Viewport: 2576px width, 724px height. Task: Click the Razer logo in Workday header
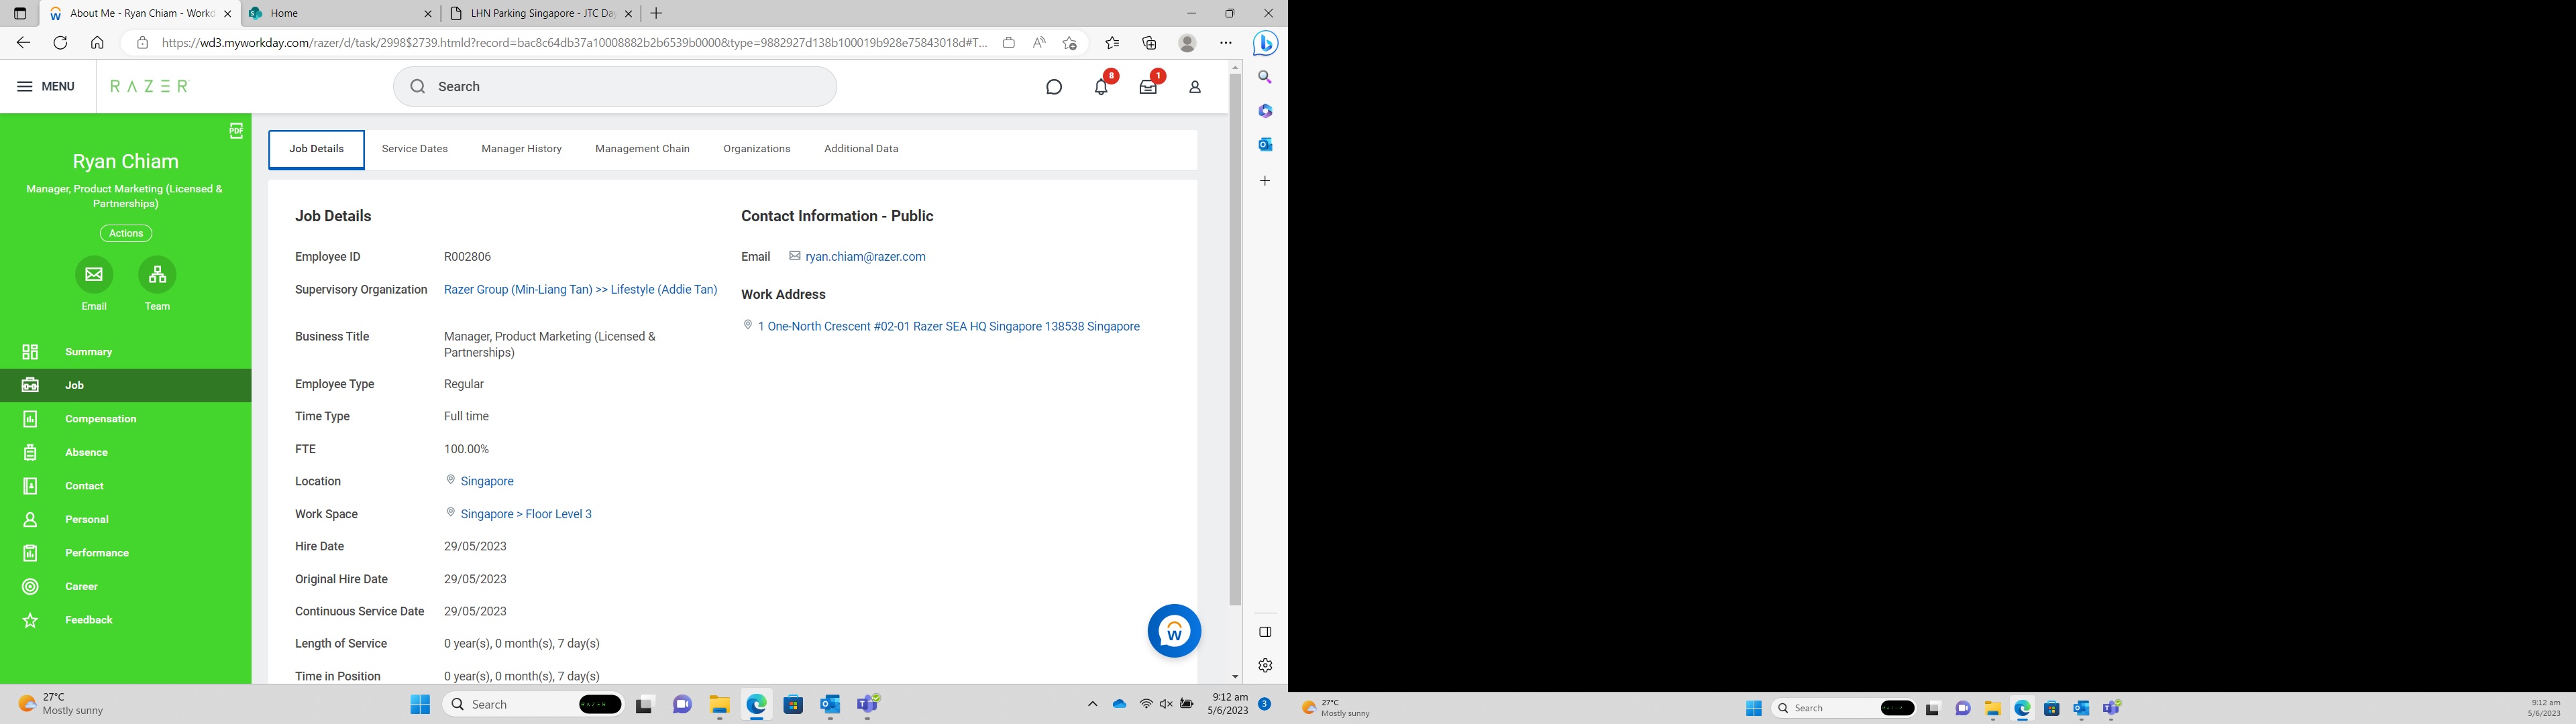[149, 86]
